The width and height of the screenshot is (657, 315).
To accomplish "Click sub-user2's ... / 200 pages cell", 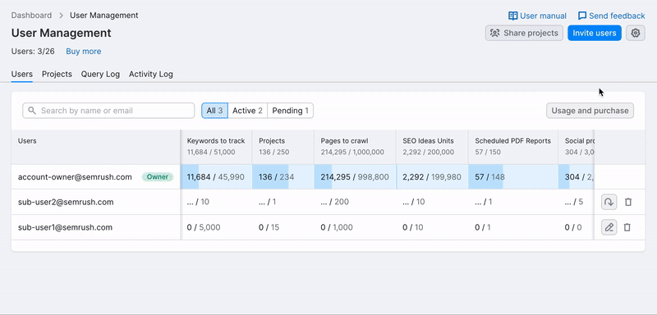I will pyautogui.click(x=355, y=202).
